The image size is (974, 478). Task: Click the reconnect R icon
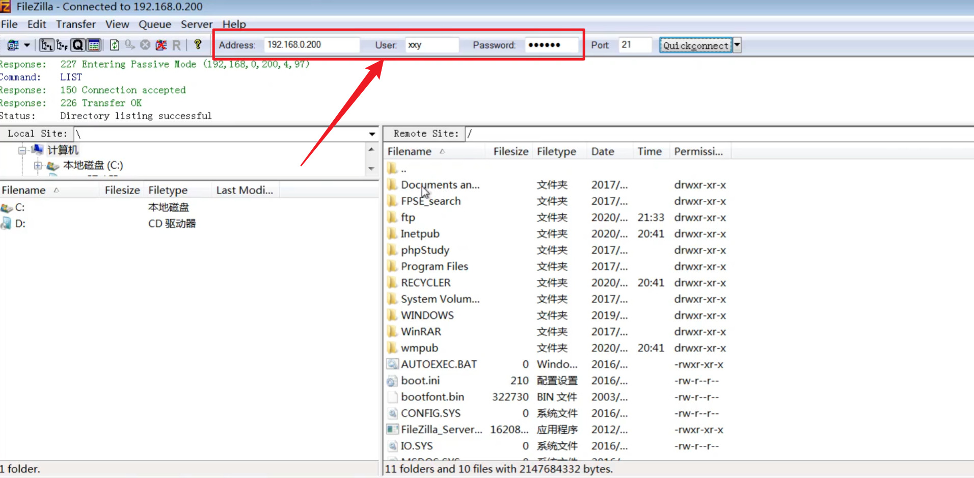[177, 45]
